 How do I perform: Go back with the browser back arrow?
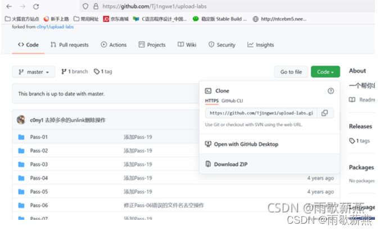[x=9, y=7]
